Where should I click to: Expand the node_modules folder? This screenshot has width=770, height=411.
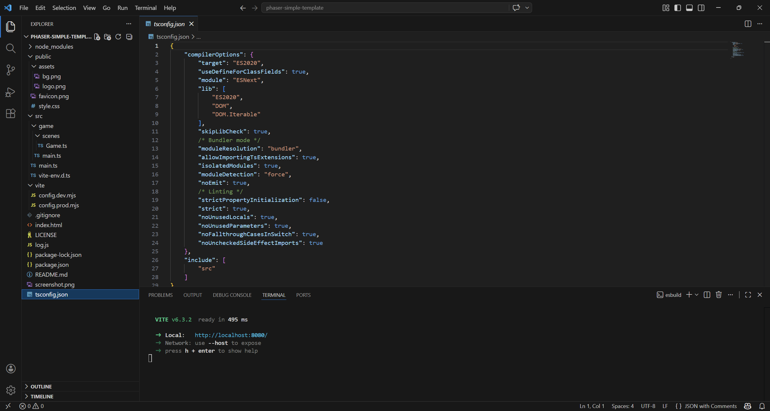(x=54, y=47)
